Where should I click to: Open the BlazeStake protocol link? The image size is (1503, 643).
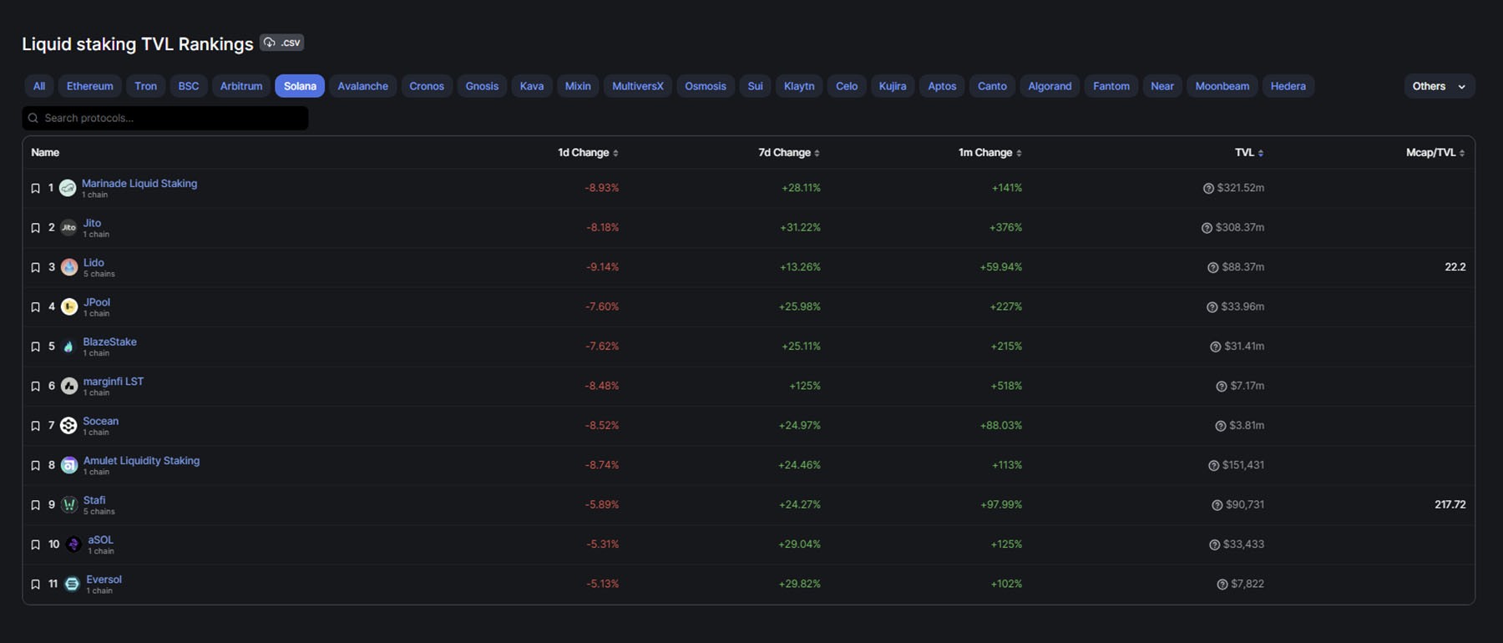[x=109, y=342]
